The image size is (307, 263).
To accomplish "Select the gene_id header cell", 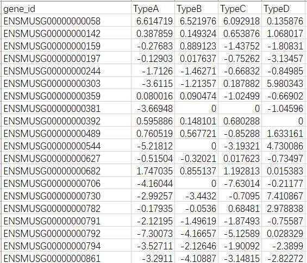I will [66, 8].
